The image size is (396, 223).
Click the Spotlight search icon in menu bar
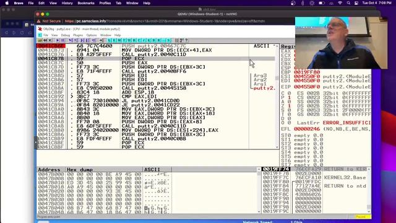[348, 3]
